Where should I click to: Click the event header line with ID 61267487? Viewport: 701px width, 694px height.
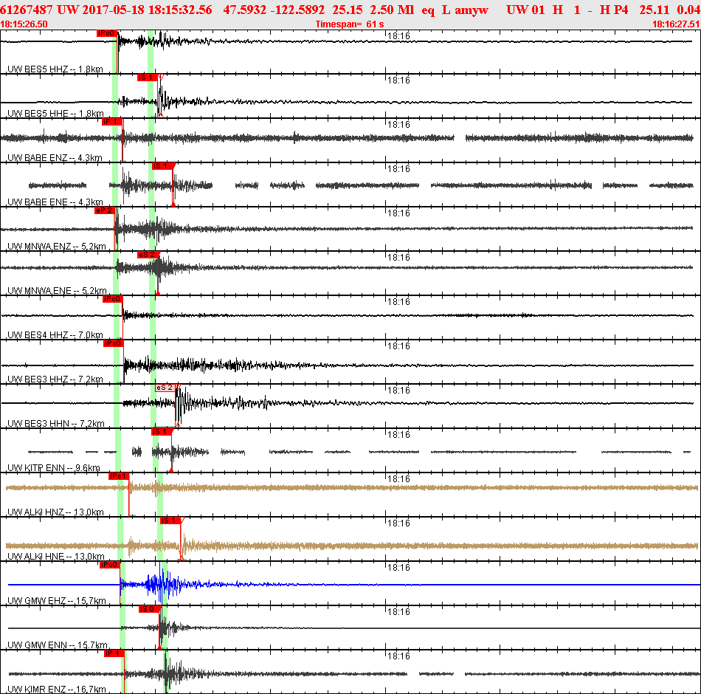350,10
